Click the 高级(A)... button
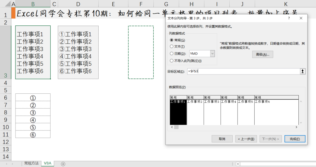Screen dimensions: 316x167 click(x=262, y=54)
